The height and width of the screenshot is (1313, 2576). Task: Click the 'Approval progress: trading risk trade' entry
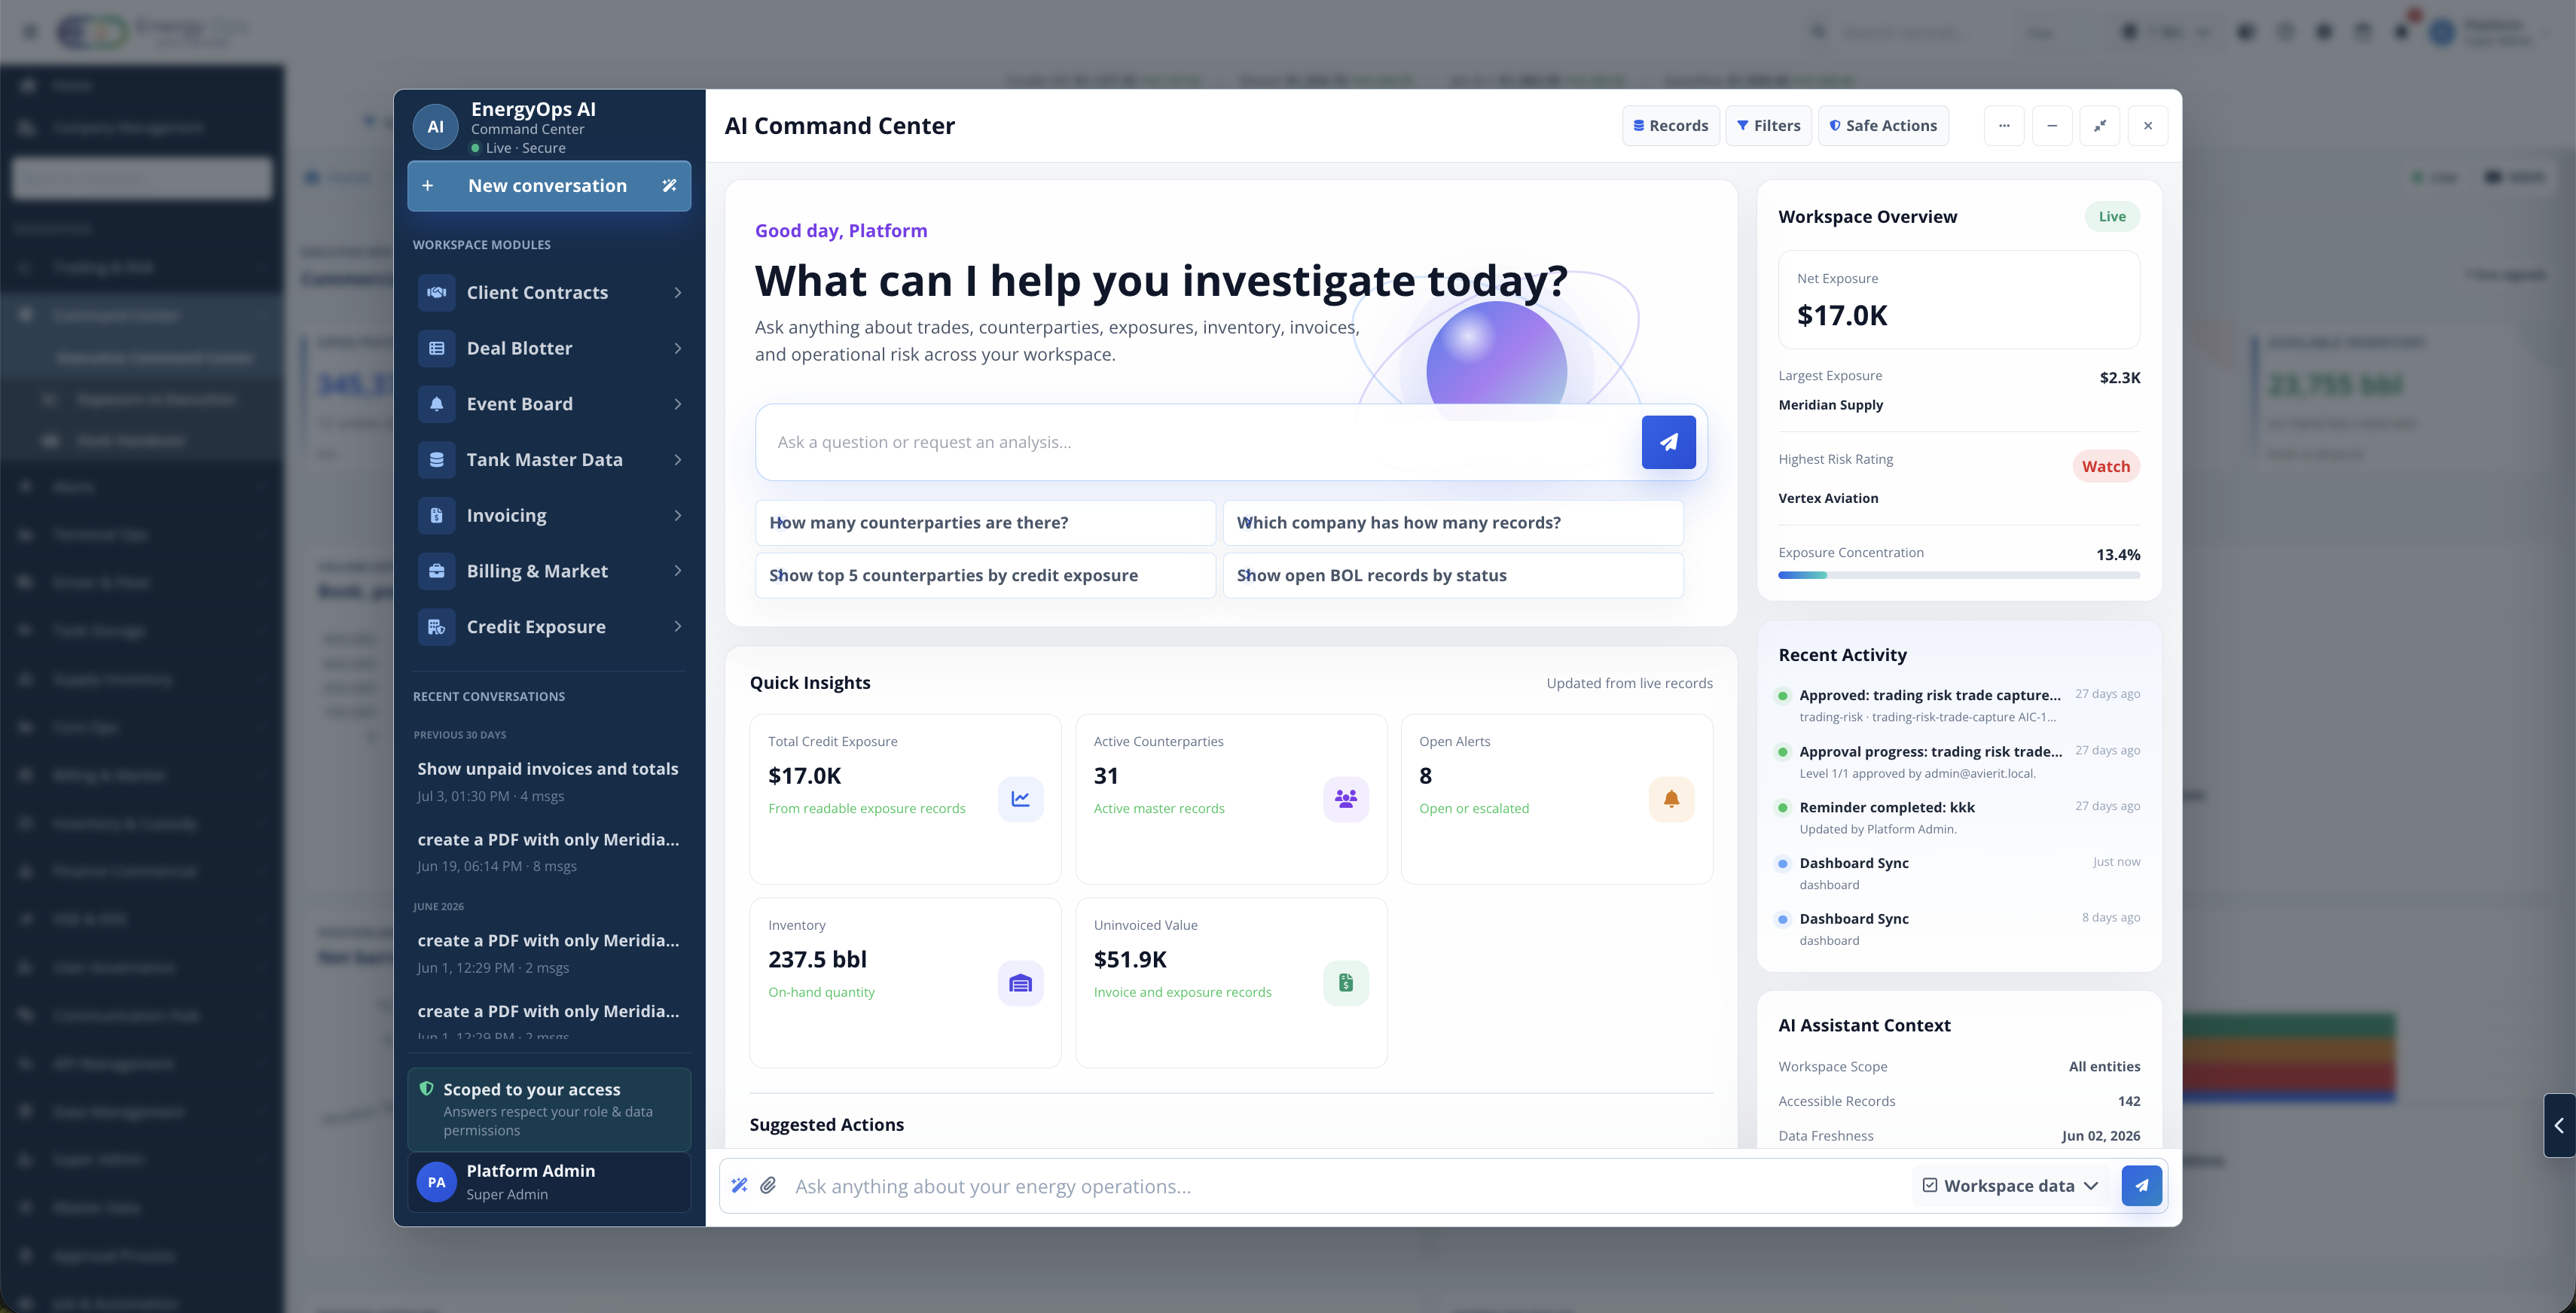pyautogui.click(x=1958, y=761)
